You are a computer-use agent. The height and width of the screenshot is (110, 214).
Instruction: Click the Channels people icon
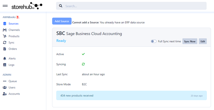click(x=5, y=30)
